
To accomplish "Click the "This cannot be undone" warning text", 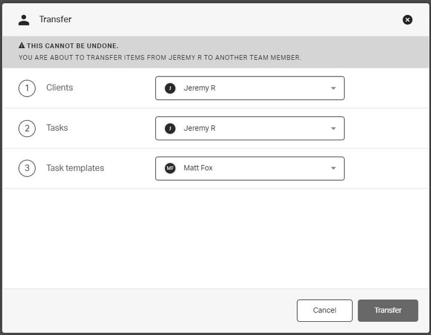I will click(73, 46).
